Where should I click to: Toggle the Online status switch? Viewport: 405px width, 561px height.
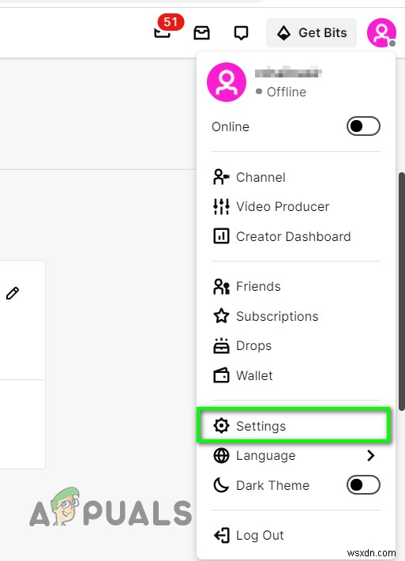pyautogui.click(x=363, y=126)
